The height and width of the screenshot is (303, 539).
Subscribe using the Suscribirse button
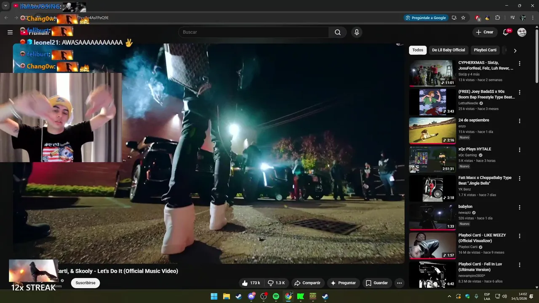tap(85, 283)
